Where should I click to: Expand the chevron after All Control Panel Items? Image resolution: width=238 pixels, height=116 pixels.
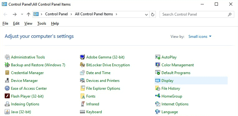(x=116, y=14)
